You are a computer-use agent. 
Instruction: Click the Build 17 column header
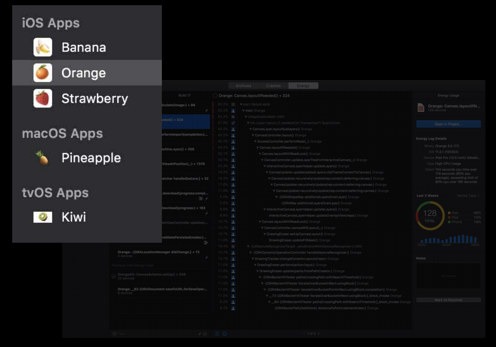[x=184, y=95]
